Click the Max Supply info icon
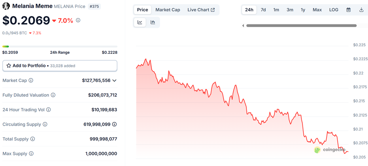The height and width of the screenshot is (166, 368). [31, 154]
